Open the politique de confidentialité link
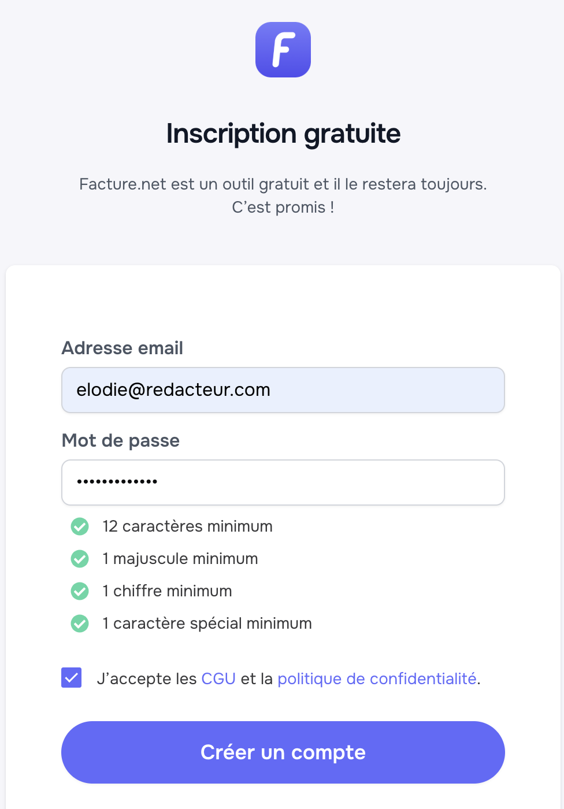Image resolution: width=564 pixels, height=809 pixels. 377,678
